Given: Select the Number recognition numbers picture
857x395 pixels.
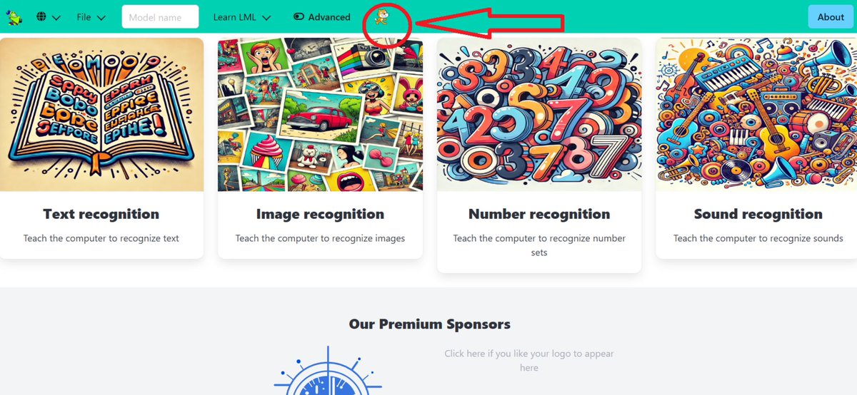Looking at the screenshot, I should tap(539, 114).
